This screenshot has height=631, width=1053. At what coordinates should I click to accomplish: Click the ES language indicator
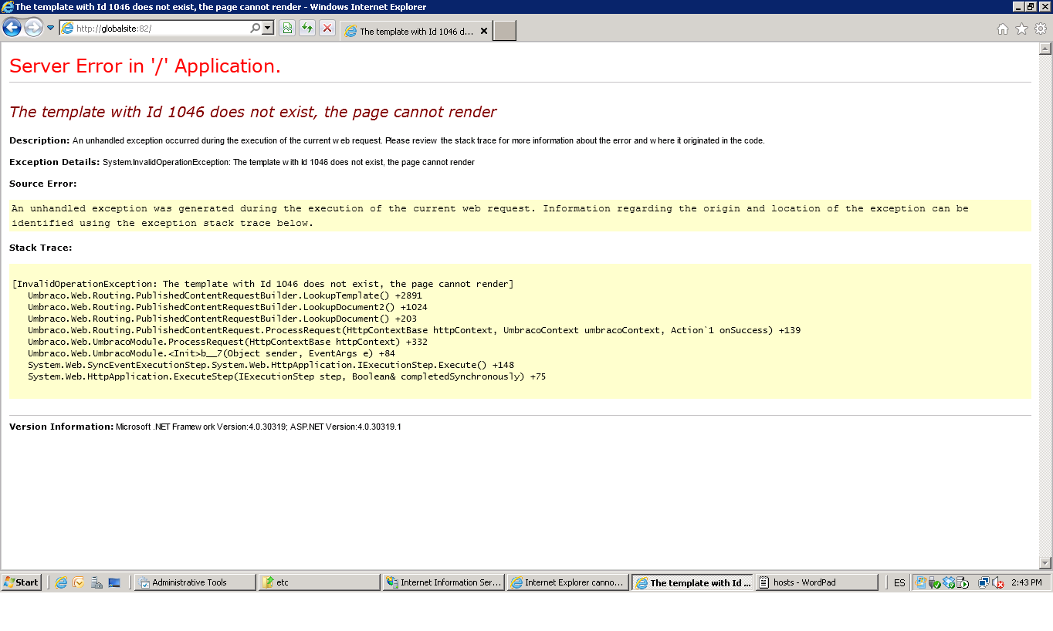899,583
